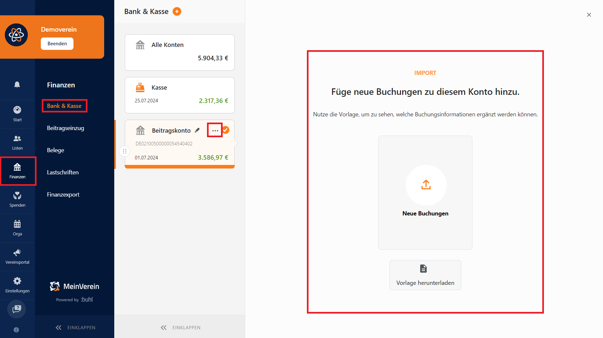Click the Kasse cash register icon
The height and width of the screenshot is (338, 603).
pyautogui.click(x=140, y=88)
